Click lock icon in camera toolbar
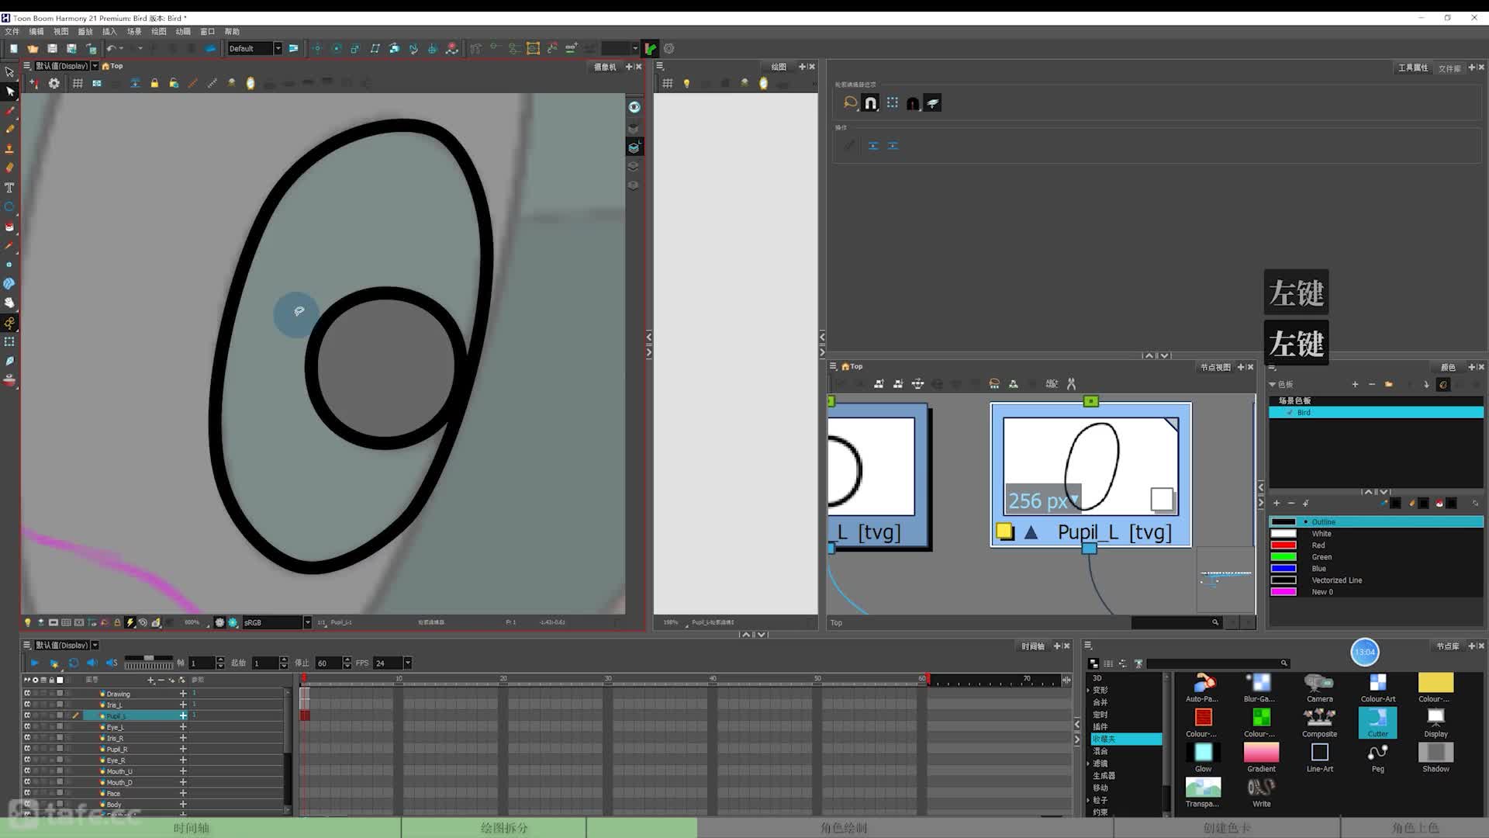This screenshot has width=1489, height=838. click(154, 83)
